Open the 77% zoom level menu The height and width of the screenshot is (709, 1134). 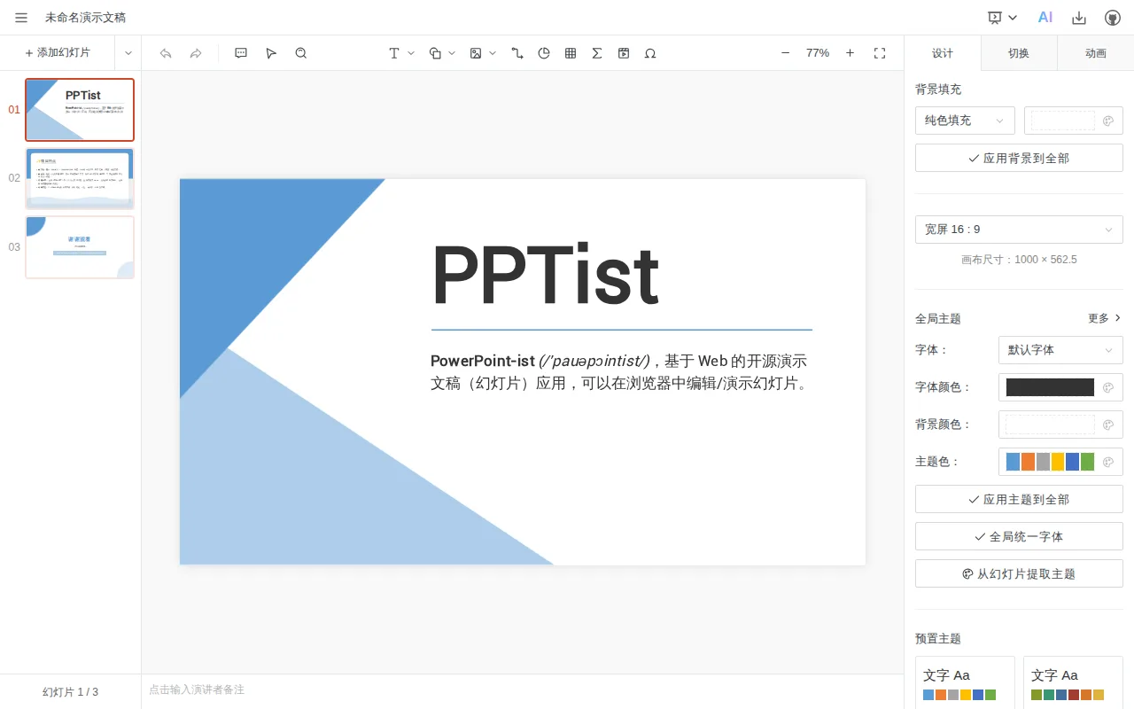pyautogui.click(x=818, y=53)
